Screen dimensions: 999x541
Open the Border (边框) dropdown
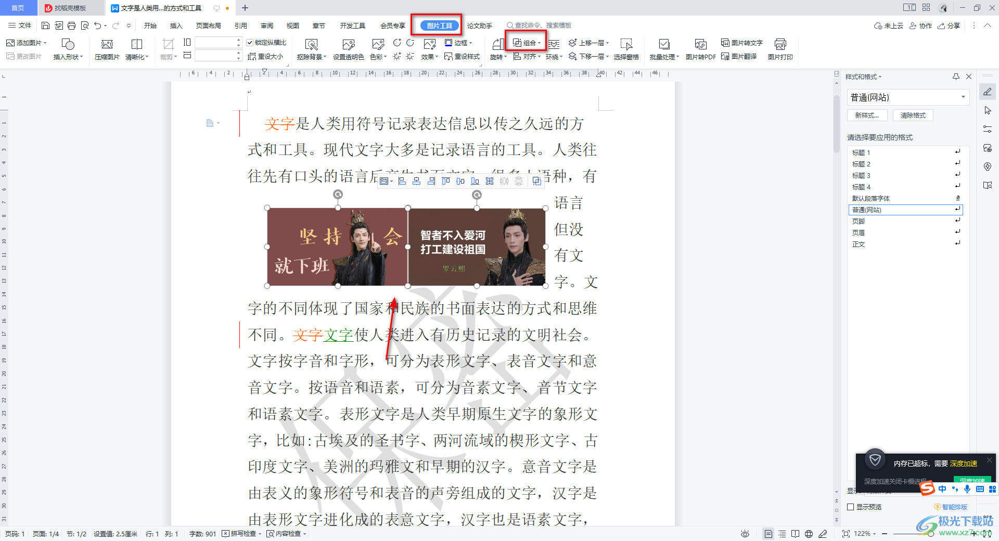point(458,43)
